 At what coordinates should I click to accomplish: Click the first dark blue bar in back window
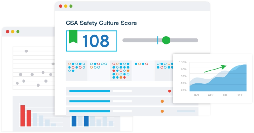(74, 121)
